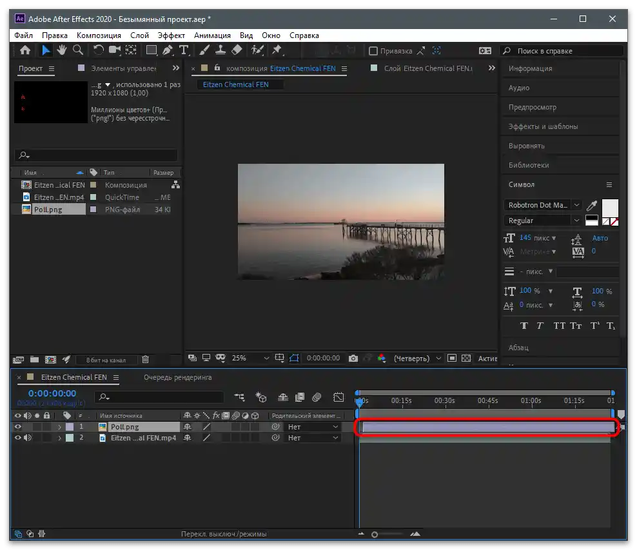
Task: Open the Эффект menu
Action: tap(171, 35)
